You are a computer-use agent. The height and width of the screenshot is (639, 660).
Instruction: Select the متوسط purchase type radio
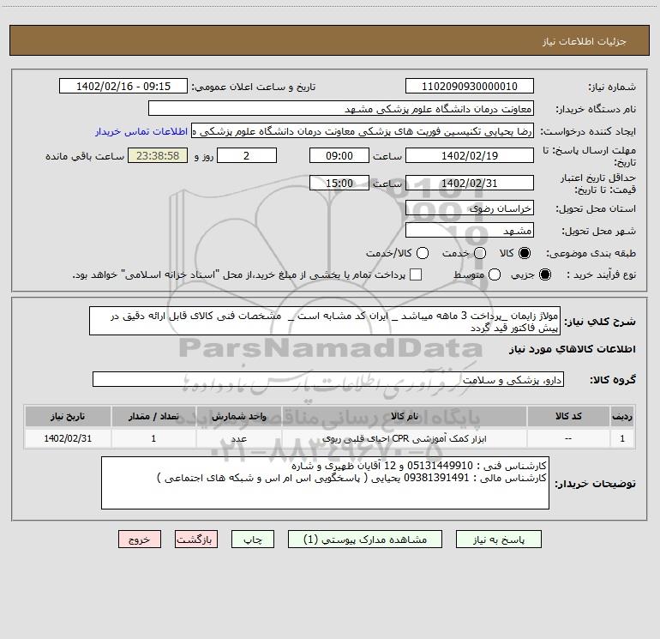tap(495, 274)
